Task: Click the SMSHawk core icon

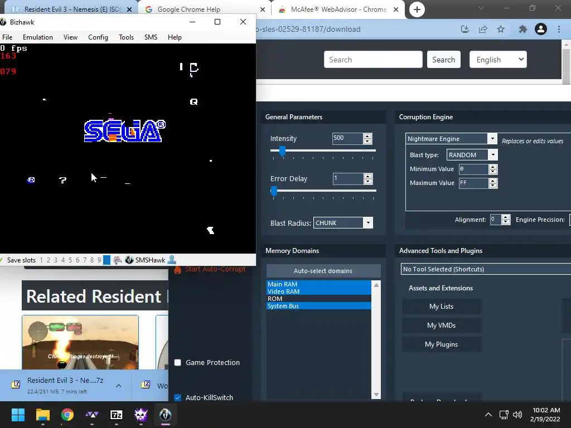Action: click(x=129, y=260)
